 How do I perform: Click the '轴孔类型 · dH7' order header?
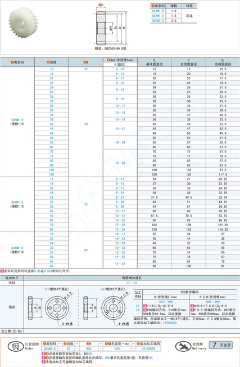[x=117, y=344]
